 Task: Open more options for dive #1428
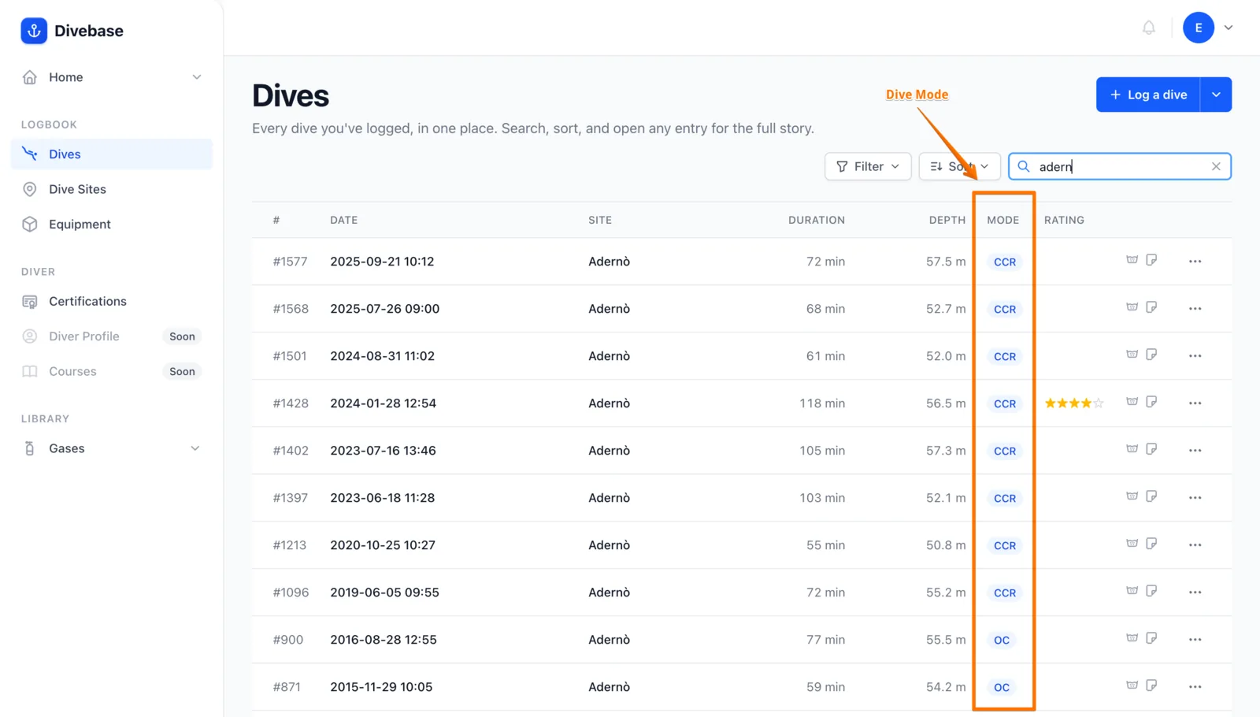(1195, 403)
